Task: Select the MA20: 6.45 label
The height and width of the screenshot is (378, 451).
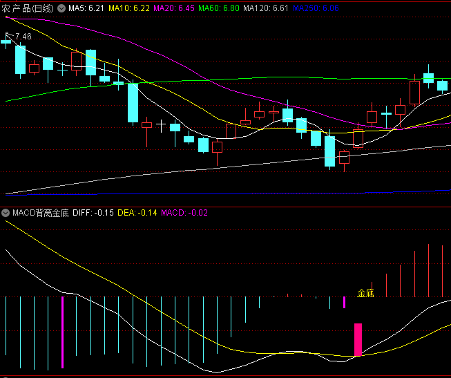Action: point(174,8)
